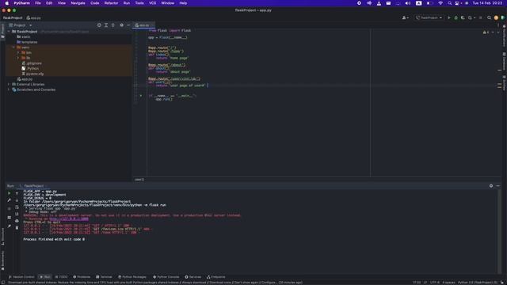Viewport: 507px width, 285px height.
Task: Open the Project view selector dropdown
Action: [x=20, y=25]
